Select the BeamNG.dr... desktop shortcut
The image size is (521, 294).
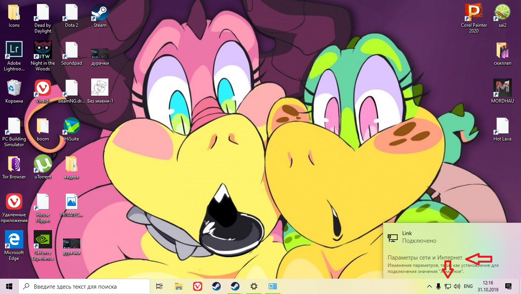pos(72,91)
